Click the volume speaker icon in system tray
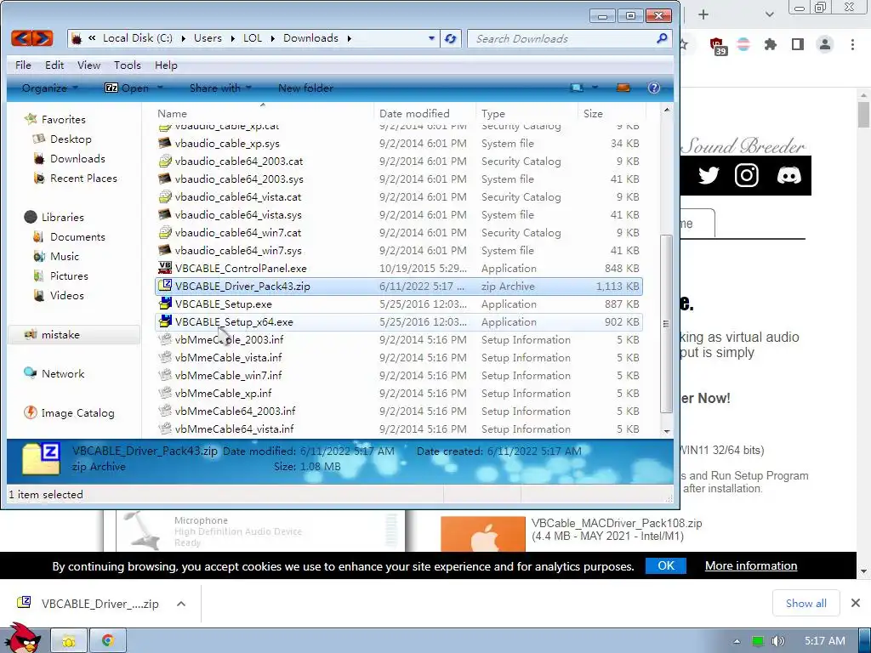The height and width of the screenshot is (653, 871). coord(778,641)
